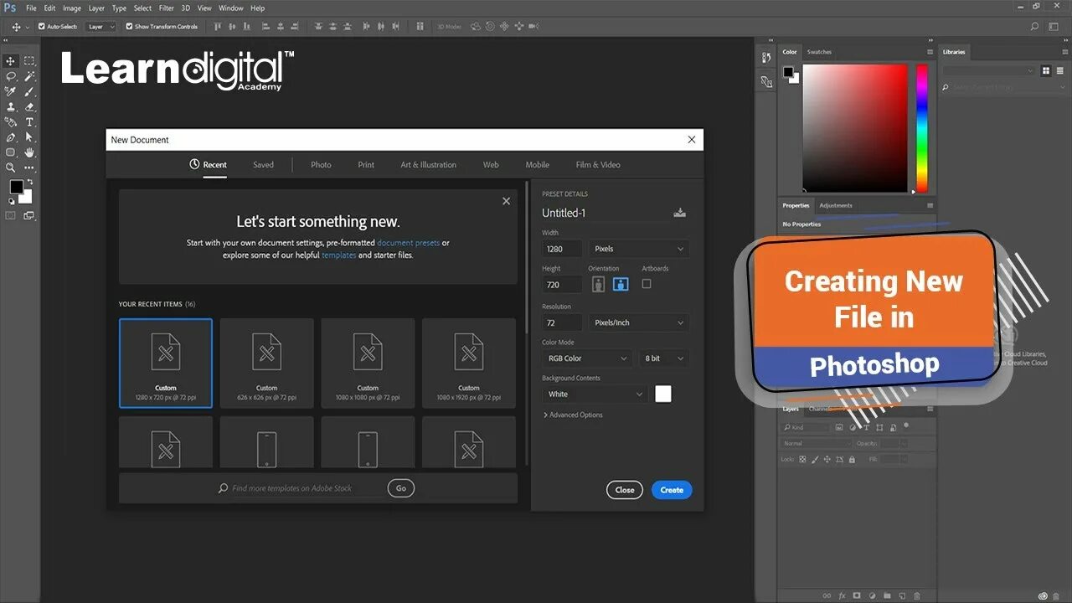Switch to the Adjustments tab
Image resolution: width=1072 pixels, height=603 pixels.
pyautogui.click(x=836, y=205)
